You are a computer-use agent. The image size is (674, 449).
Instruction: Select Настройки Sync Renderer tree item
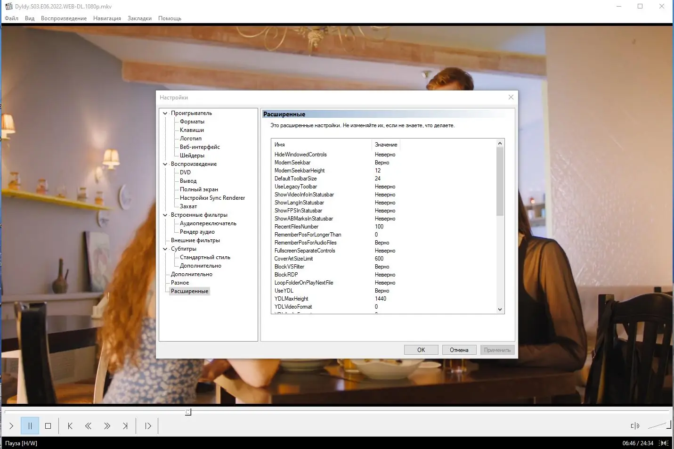pyautogui.click(x=212, y=198)
